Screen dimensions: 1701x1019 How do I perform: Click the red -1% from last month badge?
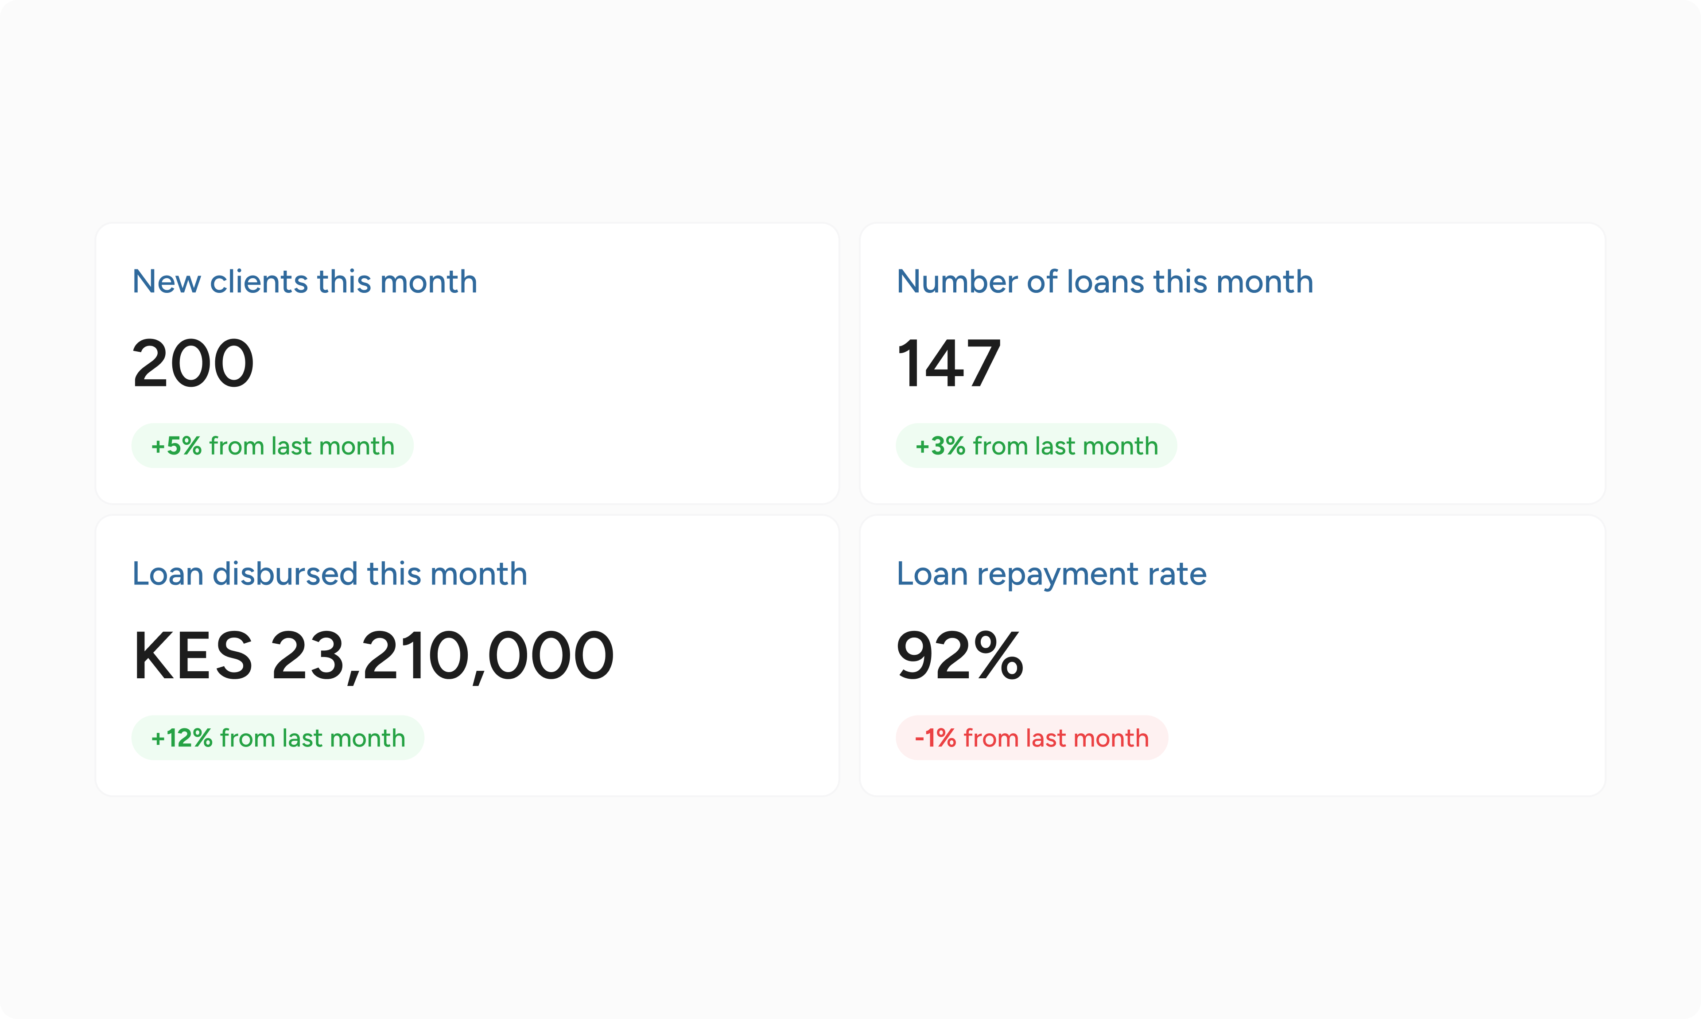click(1032, 738)
